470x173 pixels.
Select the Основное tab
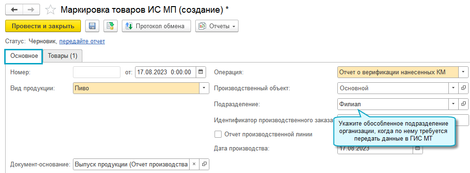pyautogui.click(x=24, y=56)
